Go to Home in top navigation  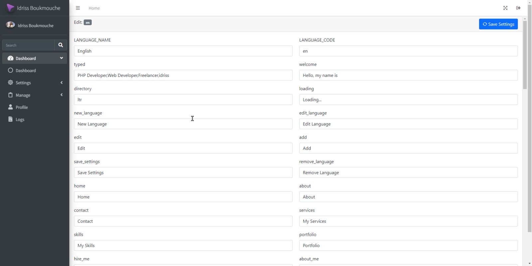pyautogui.click(x=94, y=8)
